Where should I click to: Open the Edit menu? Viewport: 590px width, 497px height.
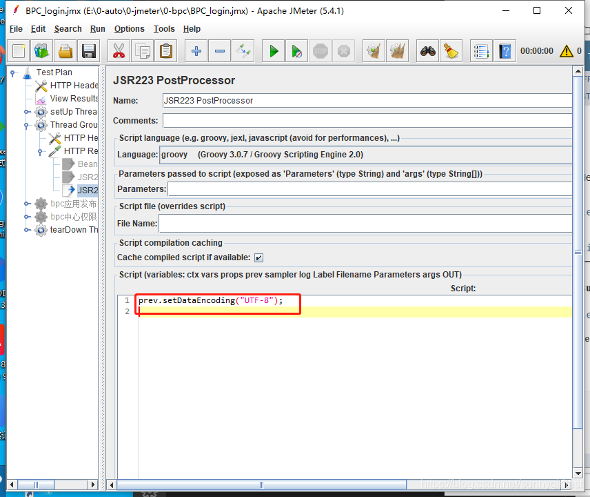[x=38, y=29]
